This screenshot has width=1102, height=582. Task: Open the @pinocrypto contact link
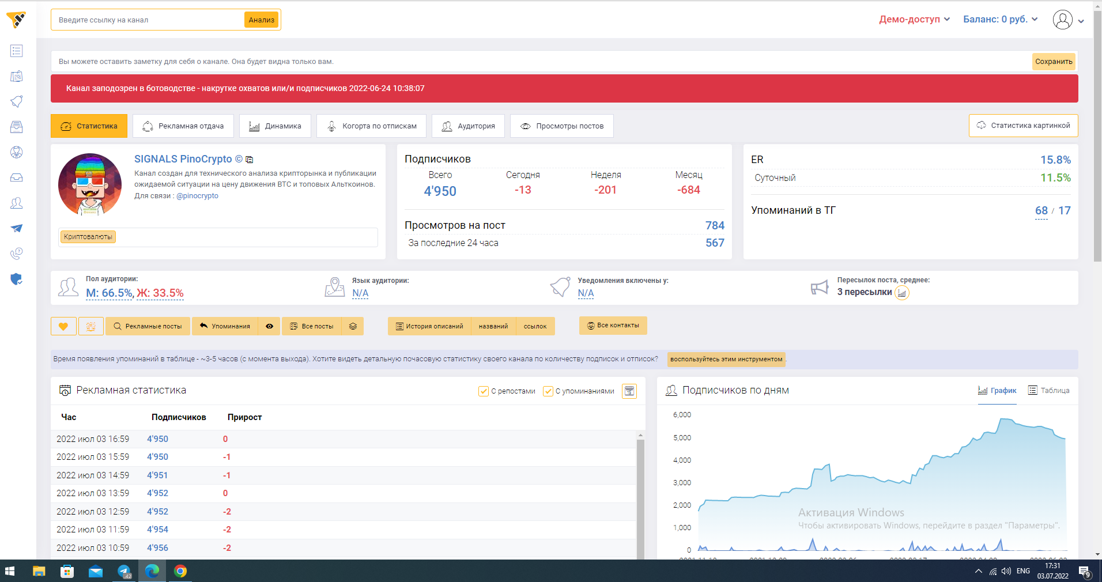[x=197, y=196]
